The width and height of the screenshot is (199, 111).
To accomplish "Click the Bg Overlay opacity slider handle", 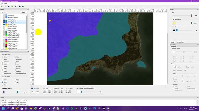I will [x=81, y=92].
